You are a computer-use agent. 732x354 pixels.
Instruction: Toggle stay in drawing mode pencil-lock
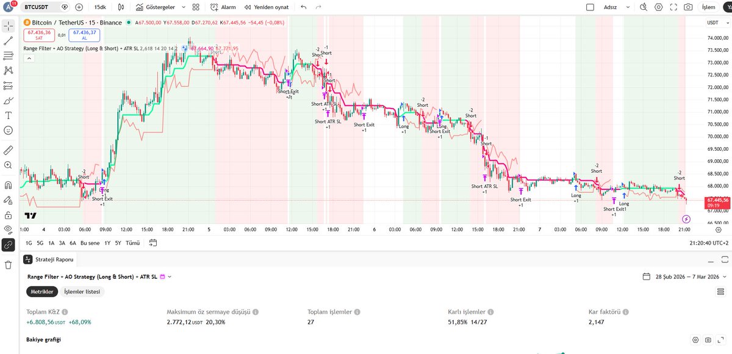(x=9, y=200)
